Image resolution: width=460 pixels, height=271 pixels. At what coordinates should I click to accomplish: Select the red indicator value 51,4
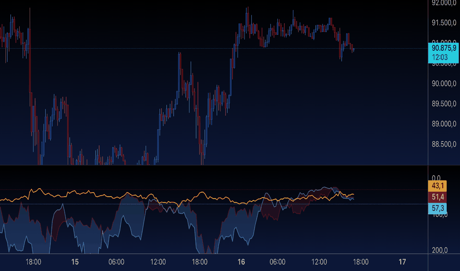point(437,197)
